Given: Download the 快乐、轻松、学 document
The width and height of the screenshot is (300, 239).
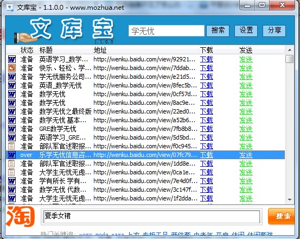Looking at the screenshot, I should coord(207,68).
